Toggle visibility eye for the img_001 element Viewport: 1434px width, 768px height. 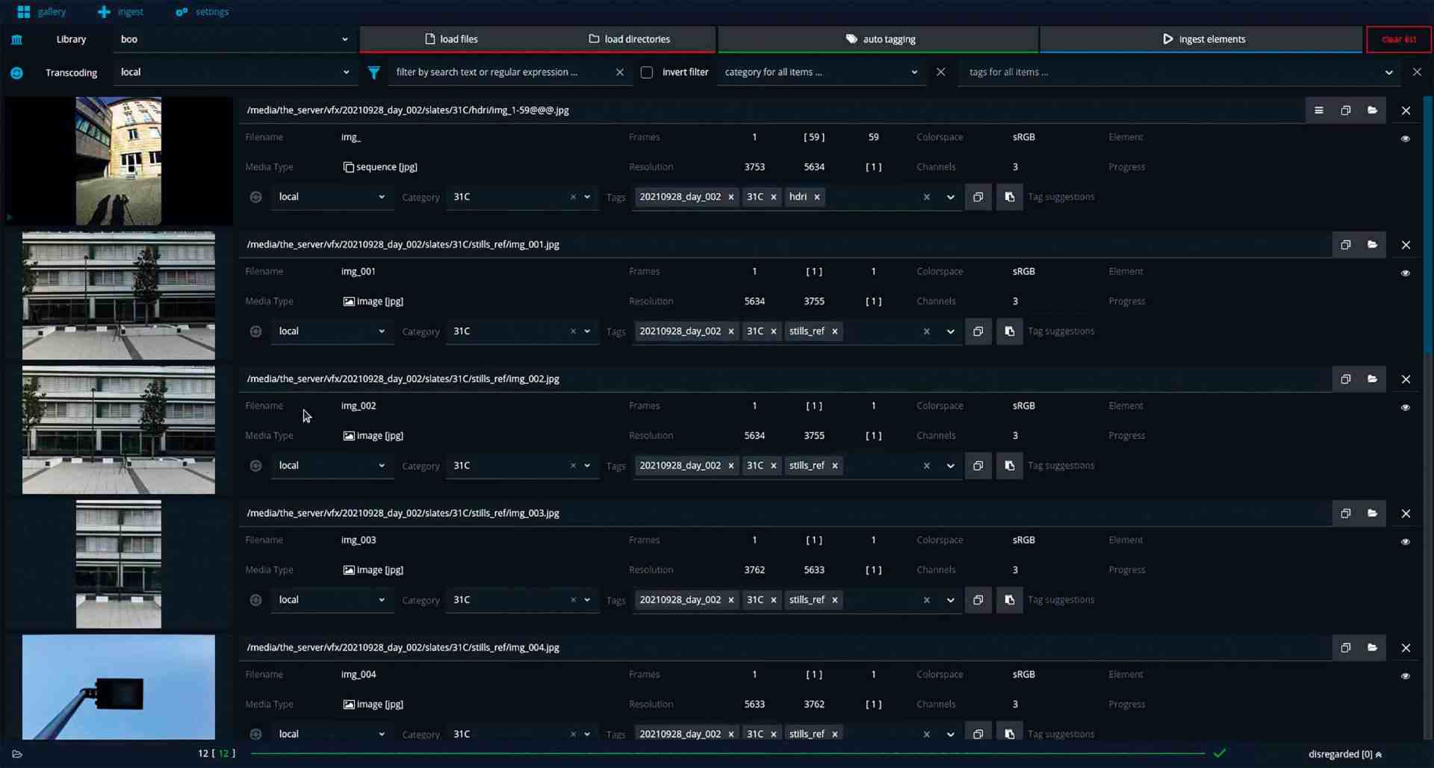point(1406,272)
